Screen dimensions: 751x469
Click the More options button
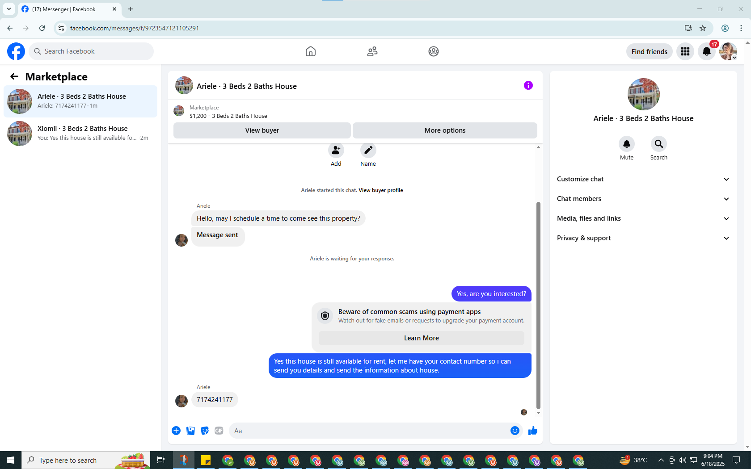445,130
